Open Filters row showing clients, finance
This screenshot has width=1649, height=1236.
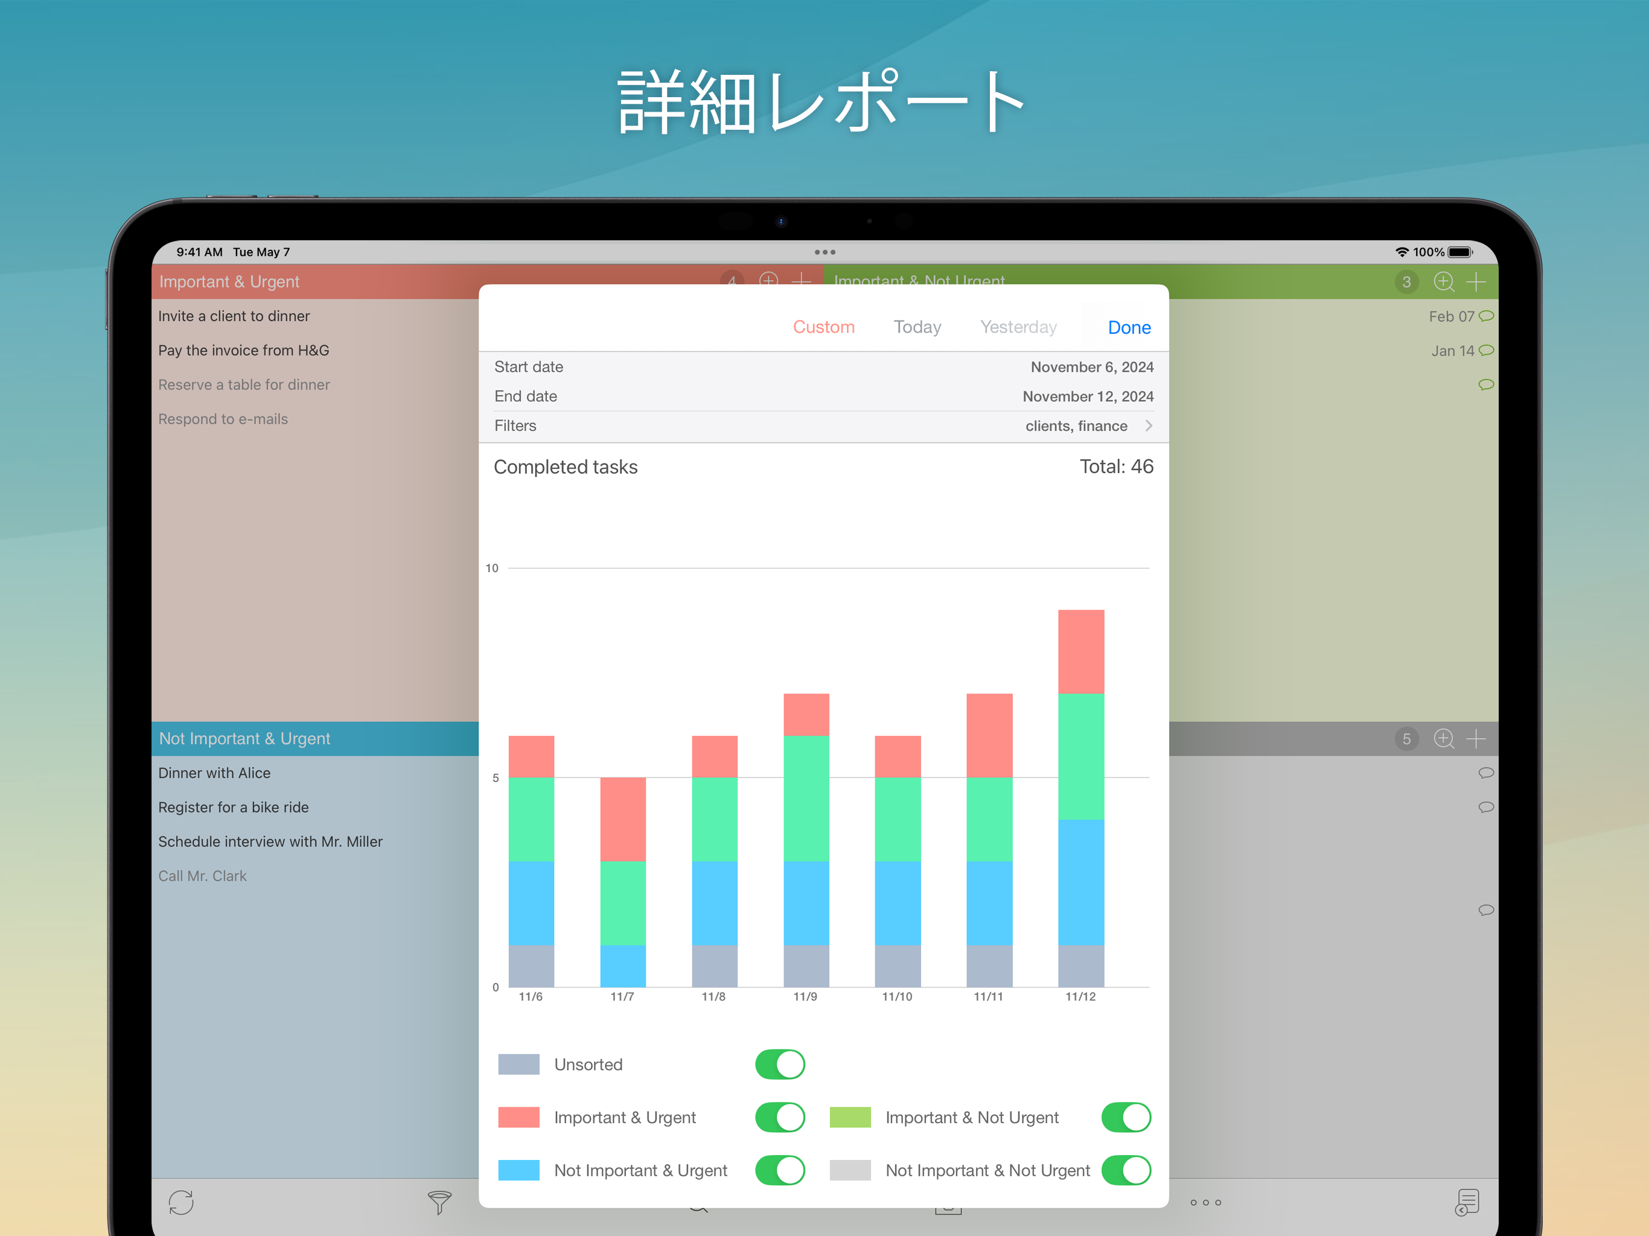(823, 425)
